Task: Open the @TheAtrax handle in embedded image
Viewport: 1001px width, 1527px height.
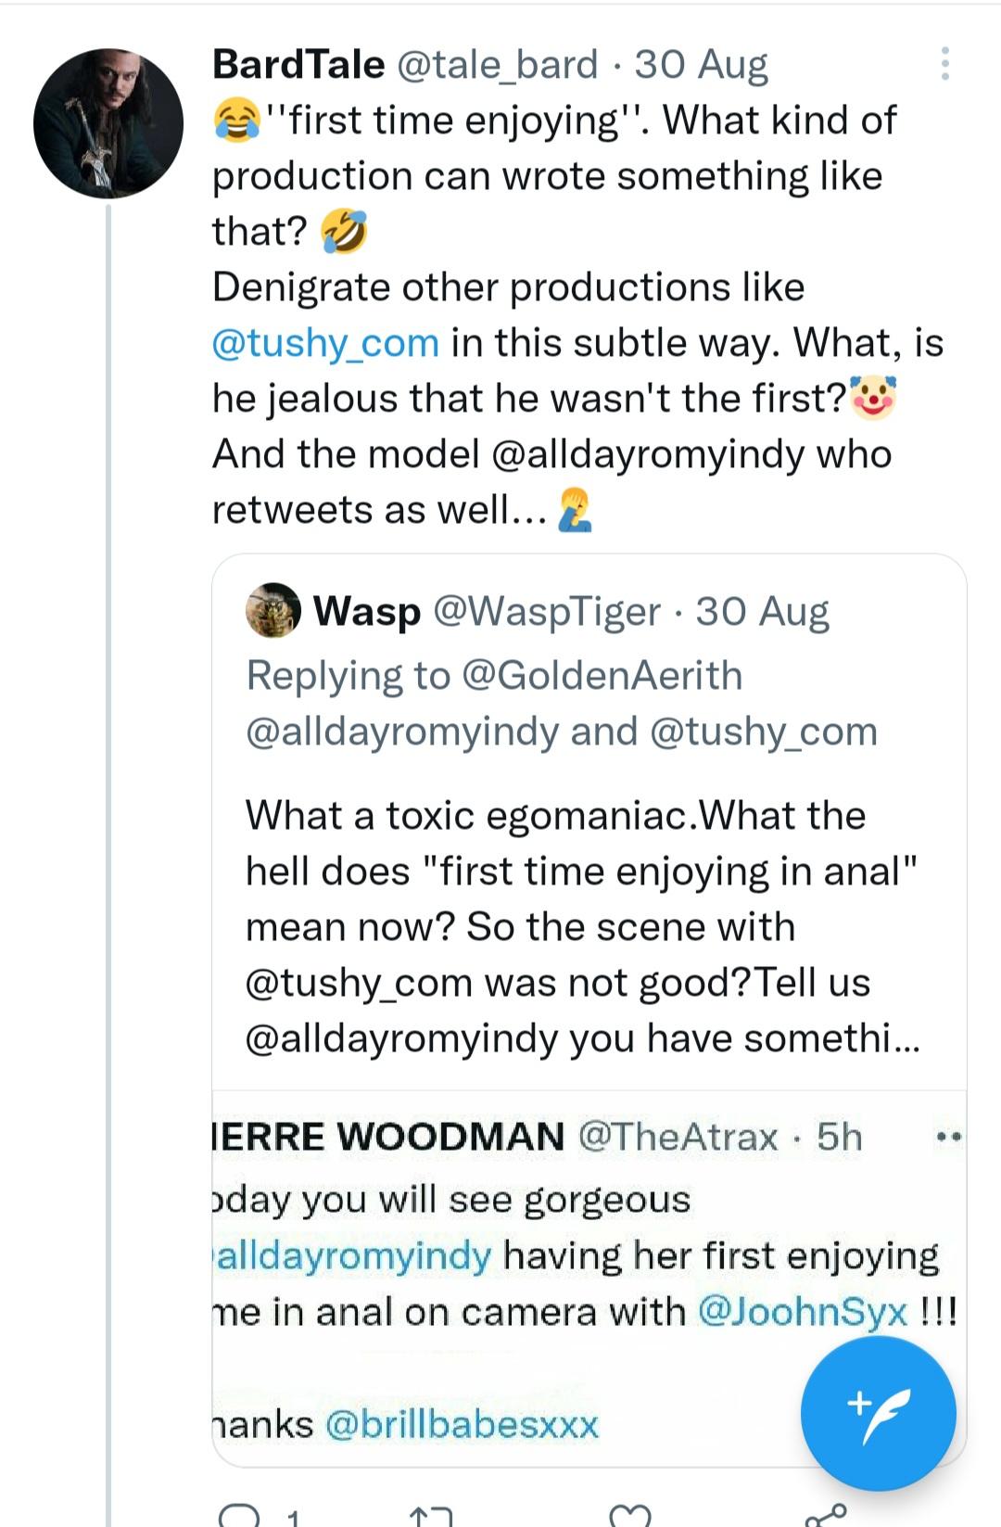Action: click(678, 1137)
